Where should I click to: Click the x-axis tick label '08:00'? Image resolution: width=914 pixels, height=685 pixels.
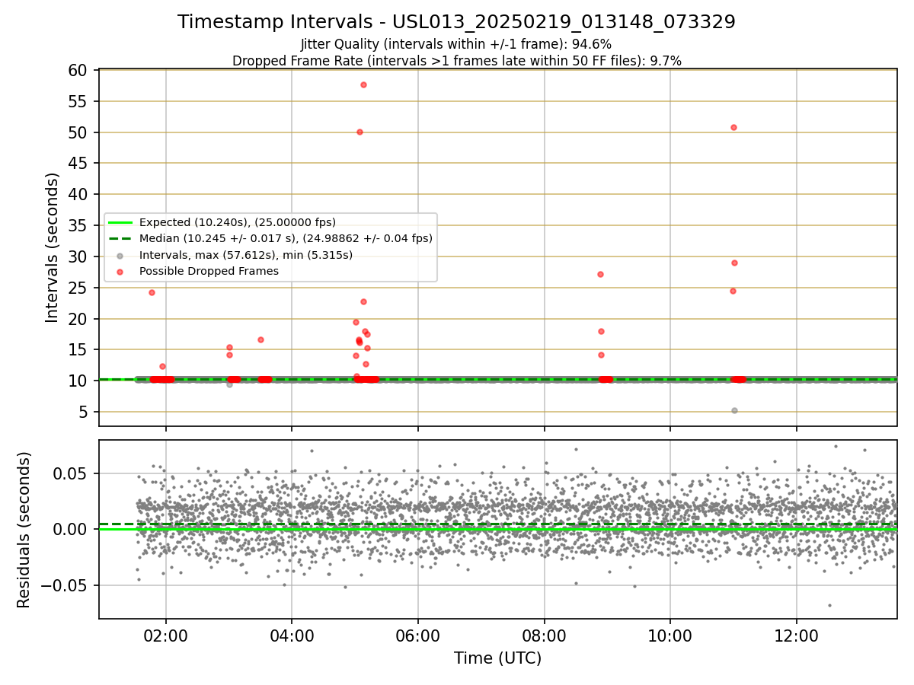coord(544,636)
